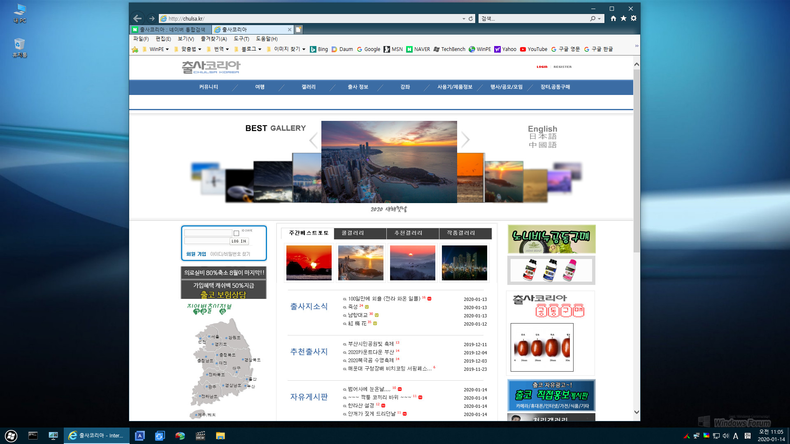Refresh the chulsa.kr page
790x444 pixels.
point(471,18)
